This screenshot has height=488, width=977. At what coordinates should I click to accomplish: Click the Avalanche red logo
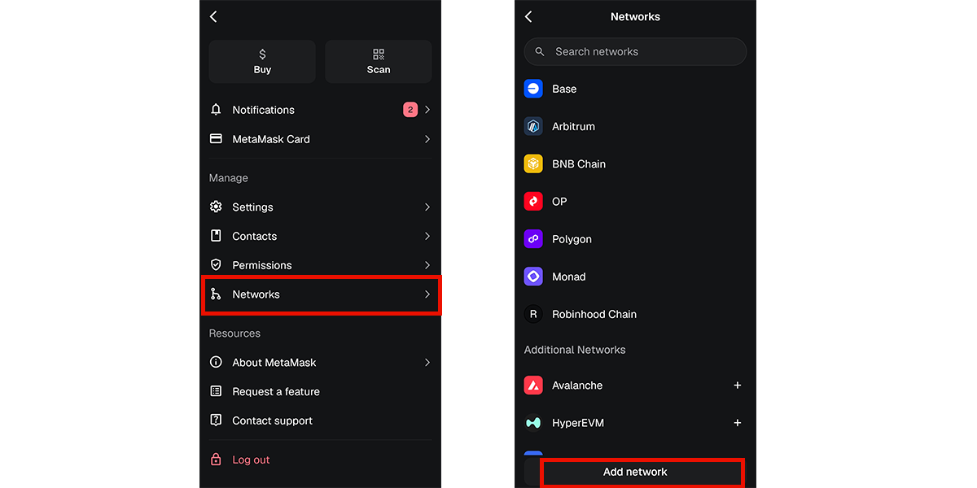(533, 386)
